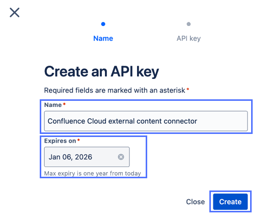The height and width of the screenshot is (219, 272).
Task: Click the 'Max expiry is one year from today' text
Action: 93,173
